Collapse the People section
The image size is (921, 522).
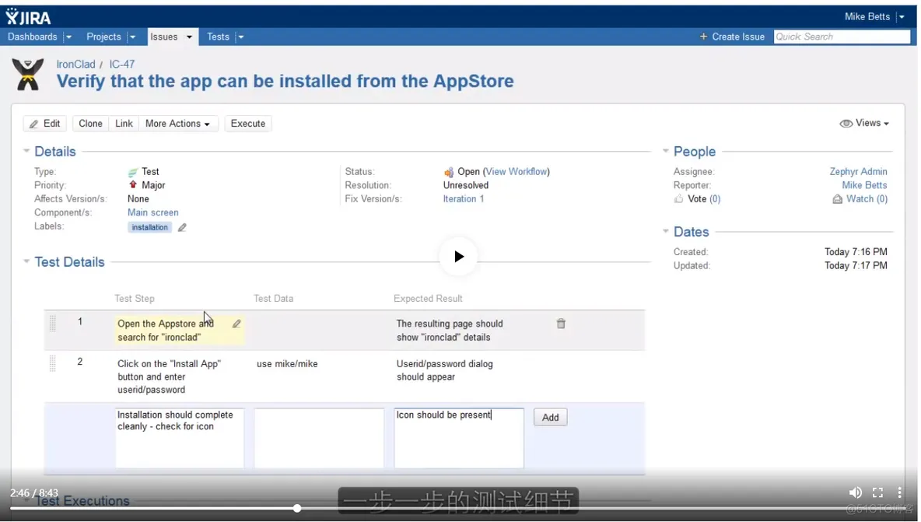(x=666, y=152)
